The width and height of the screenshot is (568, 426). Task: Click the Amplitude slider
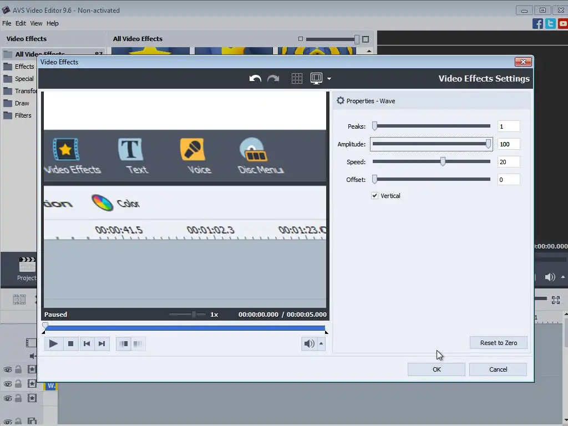(431, 144)
